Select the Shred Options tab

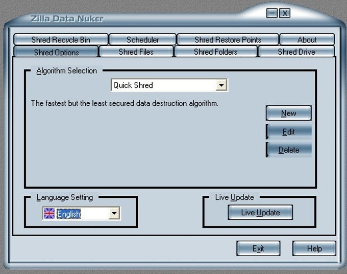56,52
